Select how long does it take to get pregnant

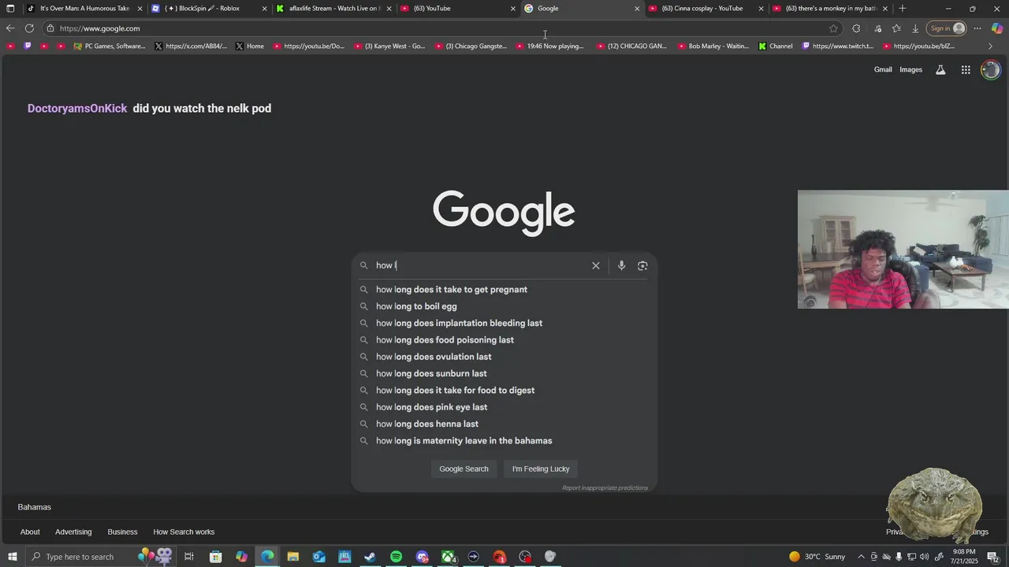point(504,290)
